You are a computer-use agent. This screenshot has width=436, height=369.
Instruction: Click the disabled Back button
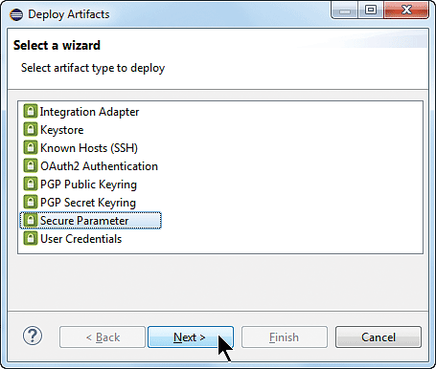pos(103,337)
